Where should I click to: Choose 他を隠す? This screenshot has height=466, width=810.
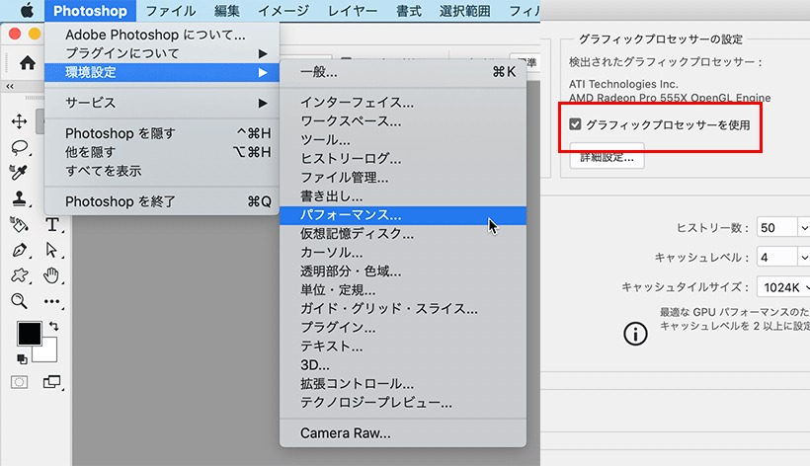[x=162, y=152]
